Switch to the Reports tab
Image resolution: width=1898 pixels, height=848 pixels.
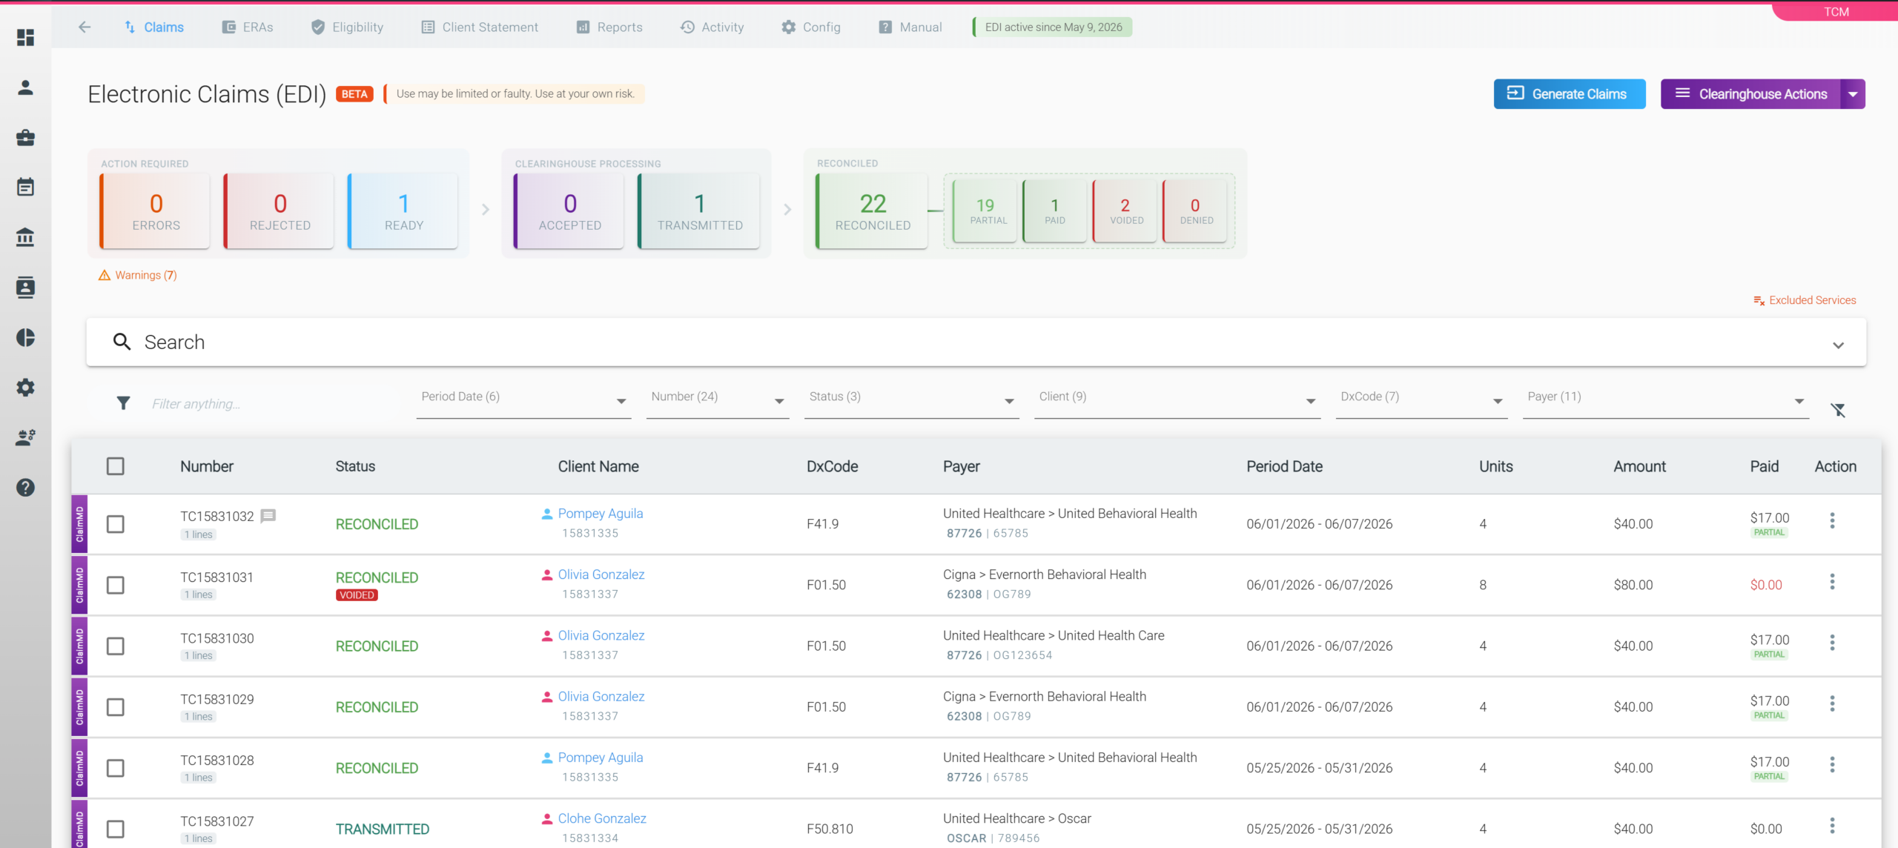(x=609, y=27)
